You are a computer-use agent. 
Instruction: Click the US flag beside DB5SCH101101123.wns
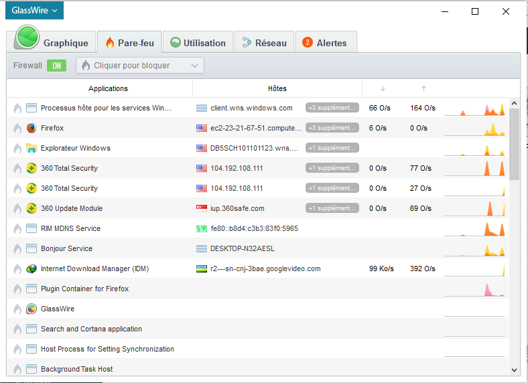pyautogui.click(x=202, y=148)
